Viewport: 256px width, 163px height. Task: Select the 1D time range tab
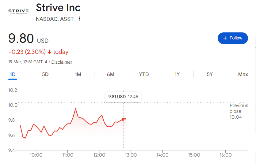13,74
